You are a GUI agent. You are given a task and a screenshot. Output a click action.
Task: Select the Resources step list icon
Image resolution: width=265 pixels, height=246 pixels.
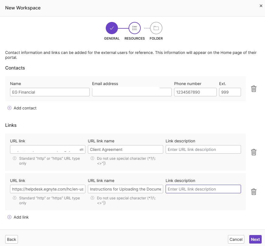coord(135,28)
